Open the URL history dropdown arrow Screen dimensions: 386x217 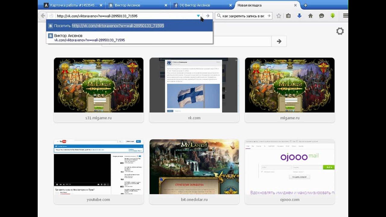point(198,16)
